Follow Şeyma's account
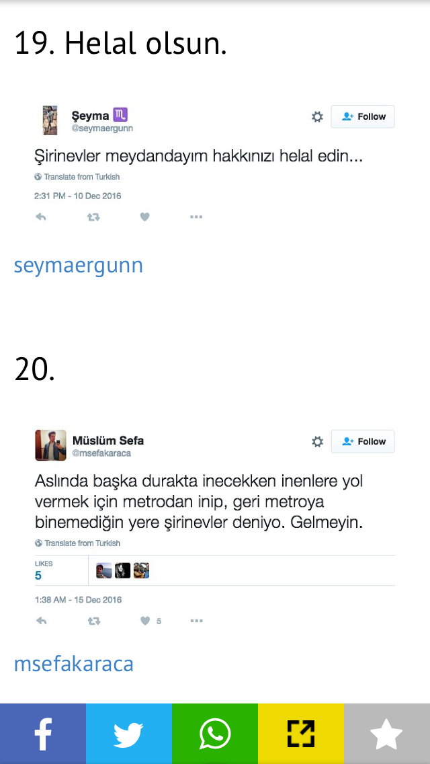 [363, 116]
